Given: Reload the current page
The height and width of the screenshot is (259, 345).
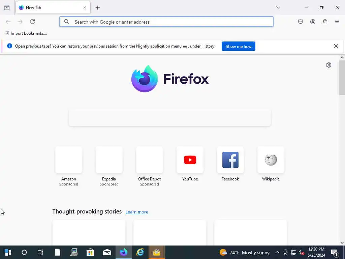Looking at the screenshot, I should pyautogui.click(x=32, y=22).
